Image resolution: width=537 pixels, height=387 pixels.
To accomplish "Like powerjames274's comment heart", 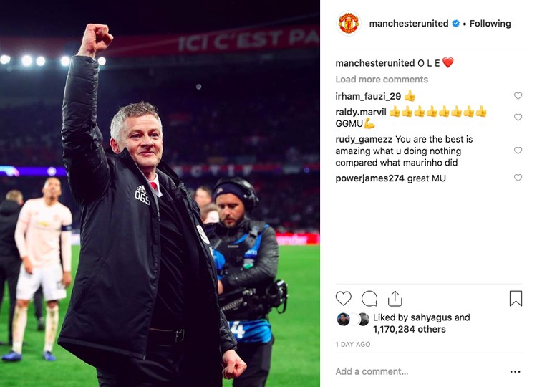I will tap(518, 178).
